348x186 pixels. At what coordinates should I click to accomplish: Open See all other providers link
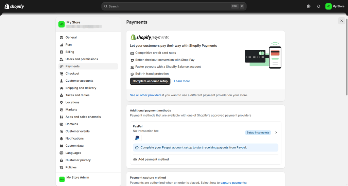pos(145,95)
